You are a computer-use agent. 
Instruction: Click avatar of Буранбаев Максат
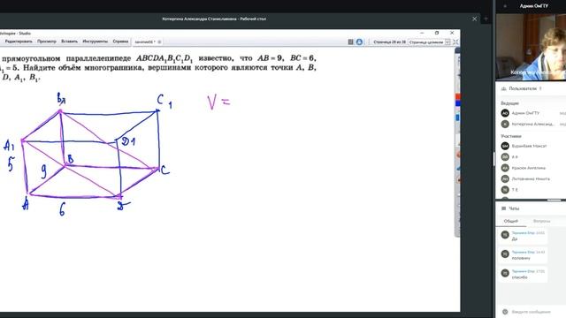505,146
